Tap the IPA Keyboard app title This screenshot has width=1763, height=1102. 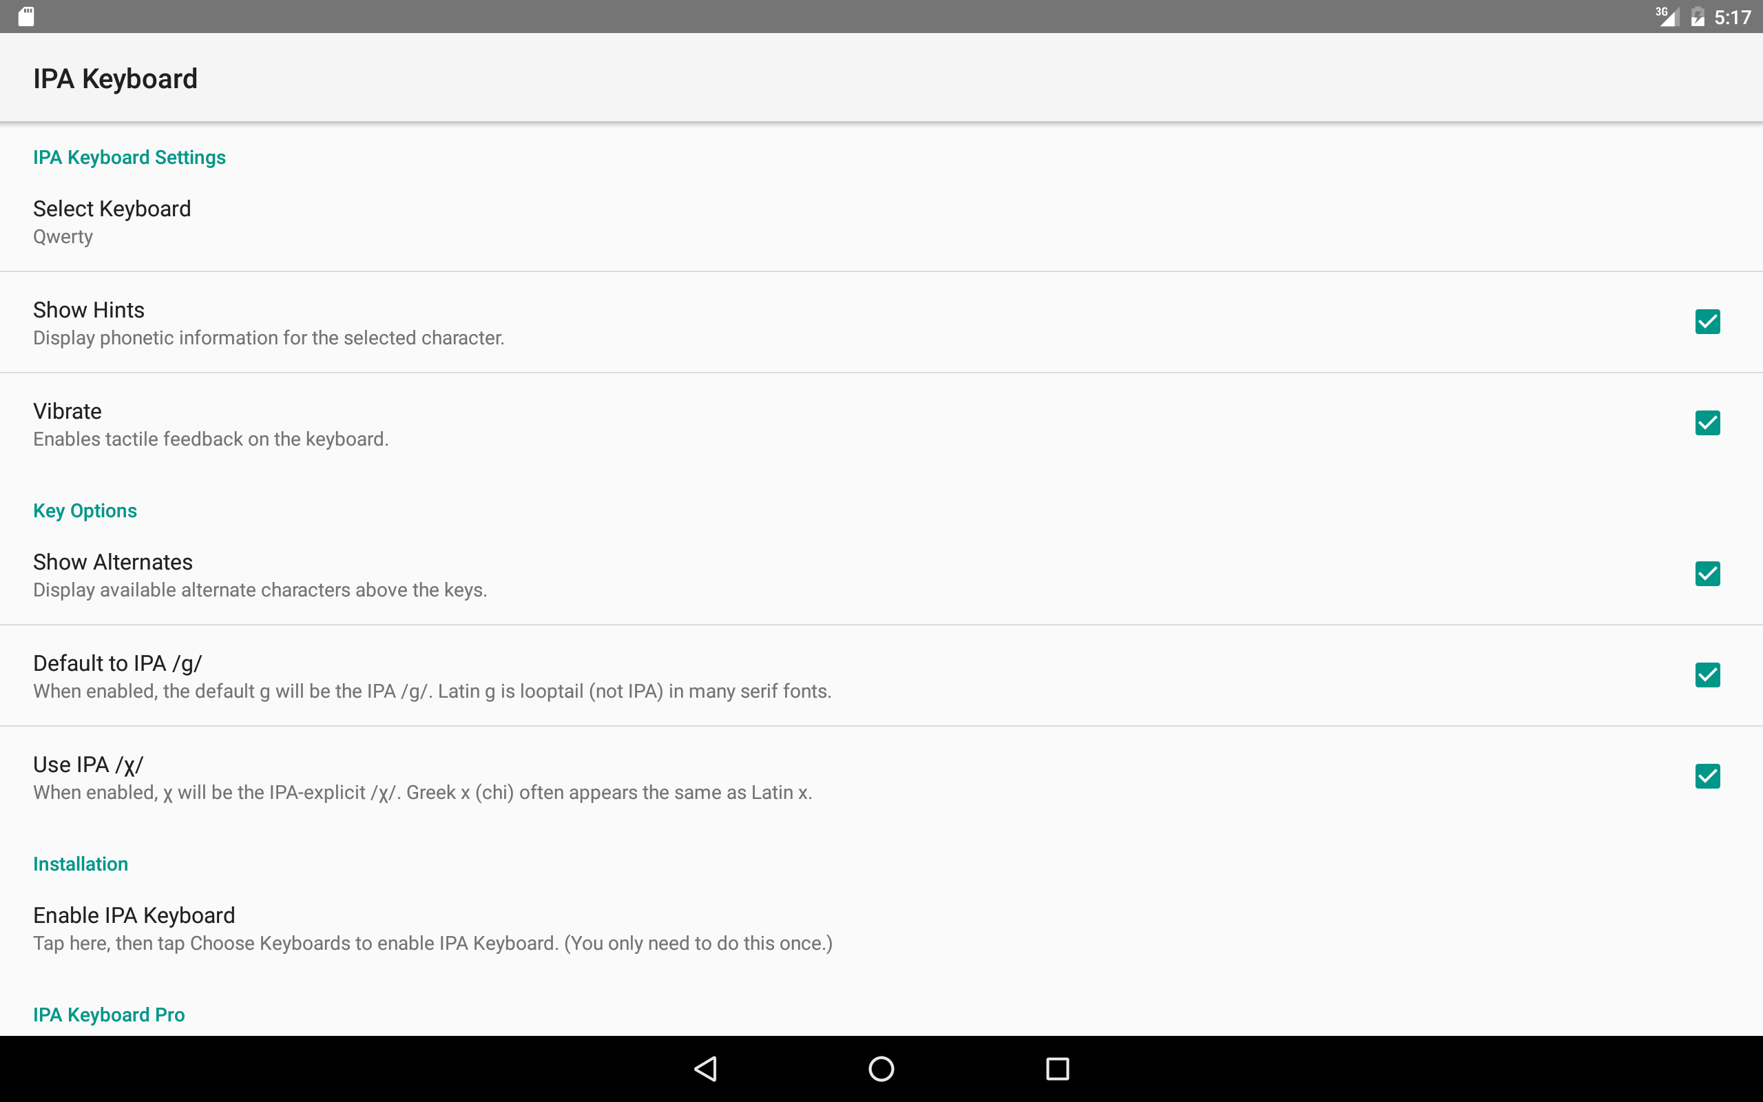115,79
